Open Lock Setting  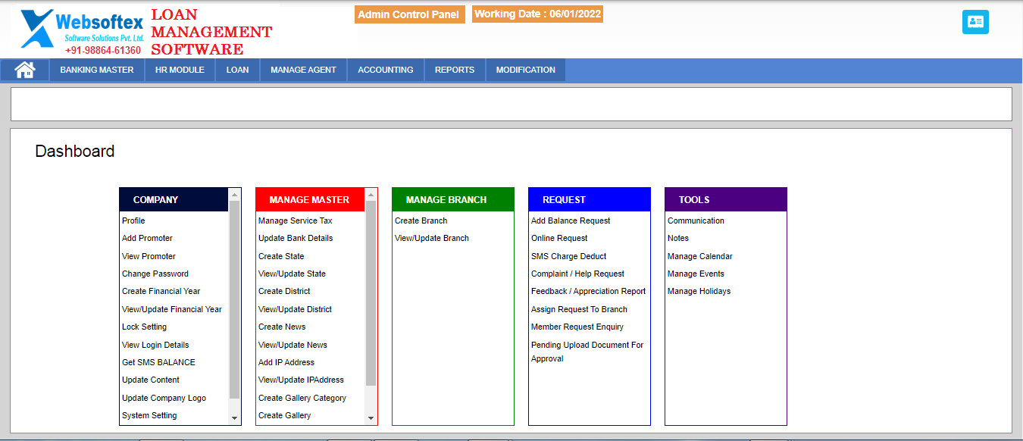click(x=144, y=327)
